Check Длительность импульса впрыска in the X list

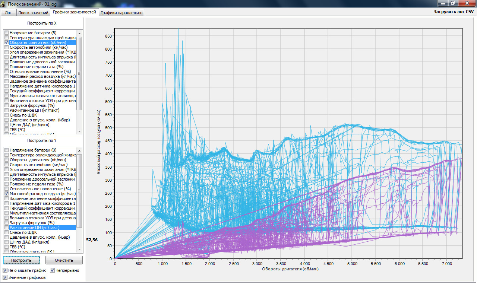coord(6,57)
